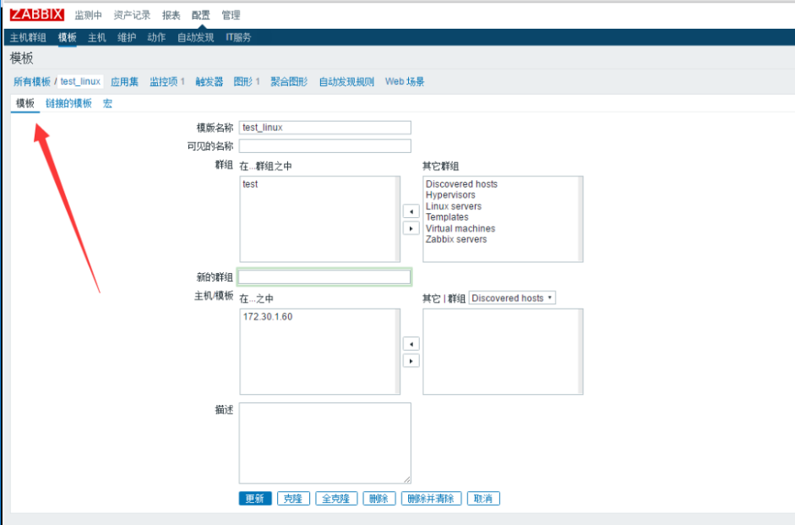Select 'Zabbix servers' in other groups list
This screenshot has width=795, height=525.
pos(456,239)
